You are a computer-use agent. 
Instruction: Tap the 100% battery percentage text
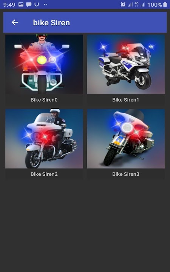pyautogui.click(x=155, y=5)
